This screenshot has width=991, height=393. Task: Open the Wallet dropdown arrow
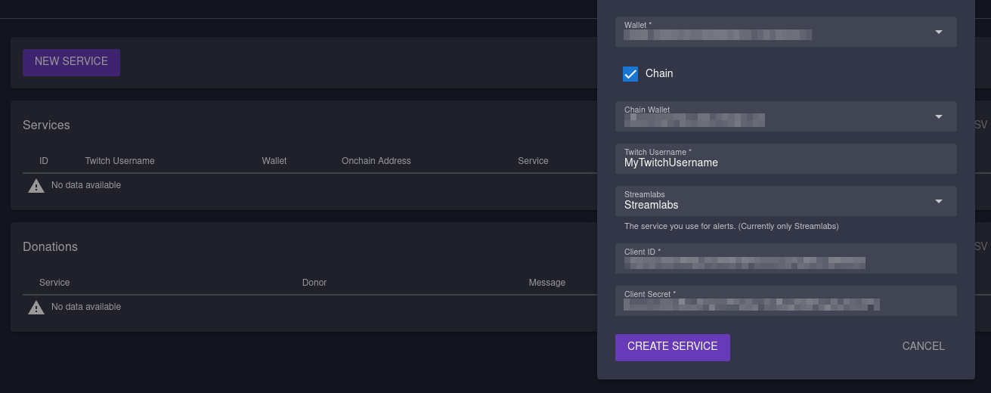pos(938,32)
